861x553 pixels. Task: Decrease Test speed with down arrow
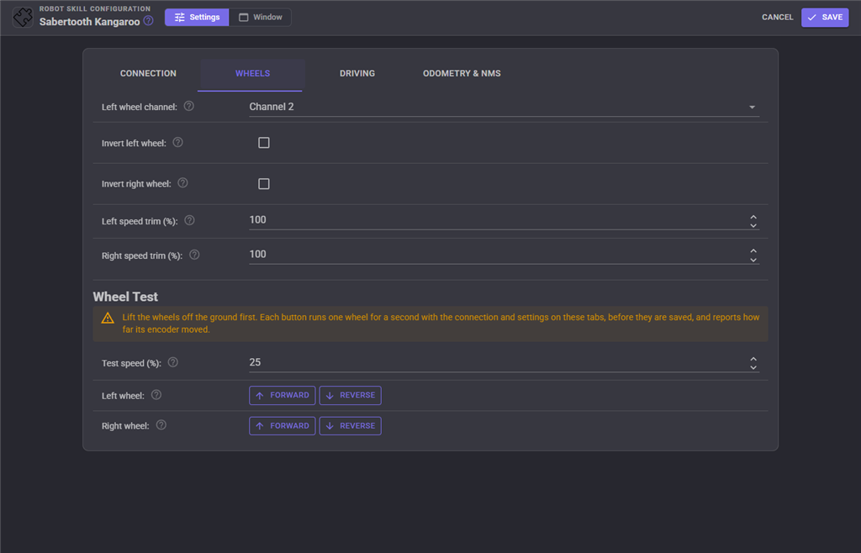[x=753, y=367]
